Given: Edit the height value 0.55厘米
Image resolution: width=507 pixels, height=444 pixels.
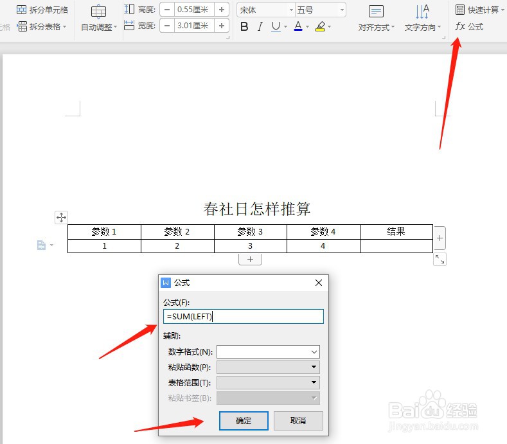Looking at the screenshot, I should (x=194, y=10).
